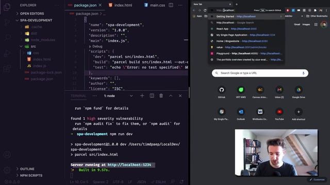Open index.html in file explorer

pyautogui.click(x=42, y=60)
